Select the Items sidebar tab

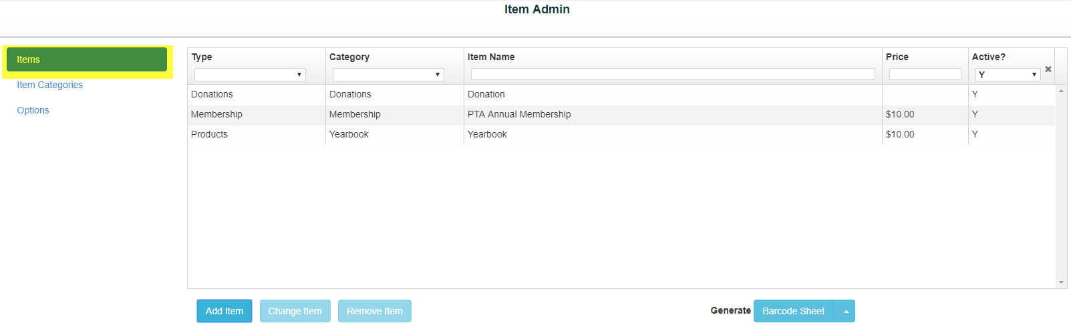(x=87, y=59)
